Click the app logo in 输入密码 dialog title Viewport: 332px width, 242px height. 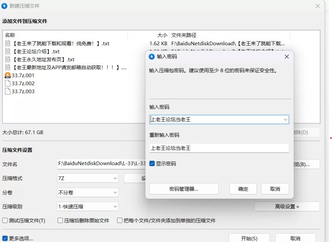click(x=151, y=56)
